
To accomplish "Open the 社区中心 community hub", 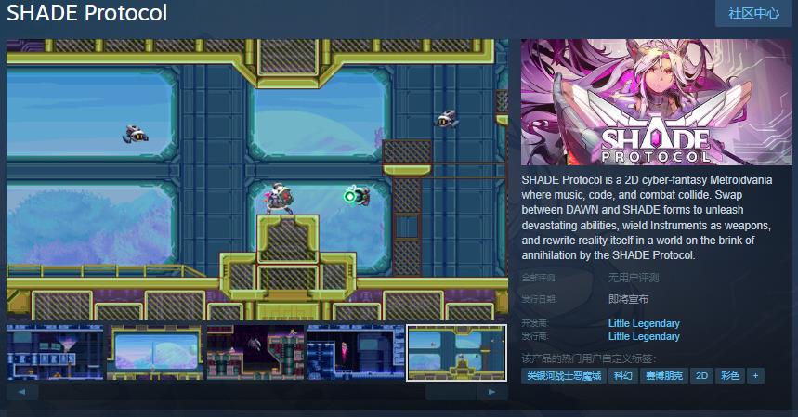I will click(x=753, y=13).
